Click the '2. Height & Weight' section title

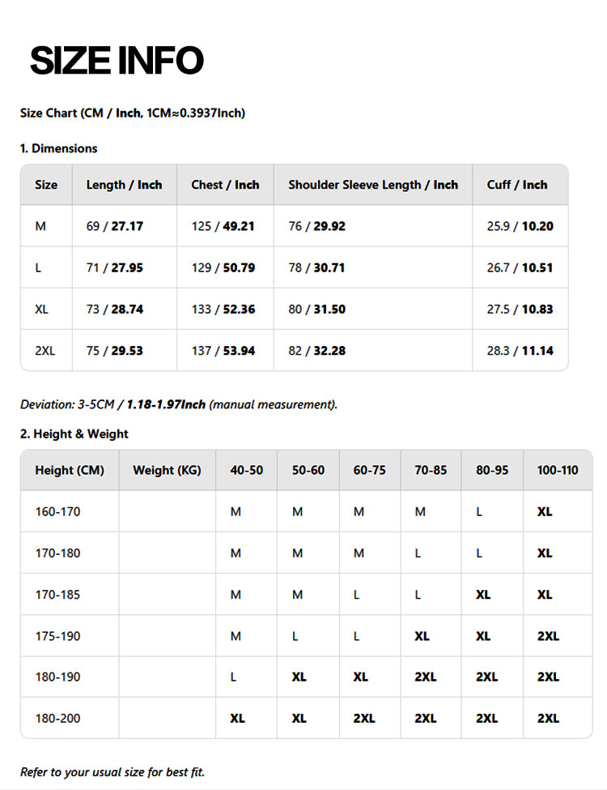[74, 434]
